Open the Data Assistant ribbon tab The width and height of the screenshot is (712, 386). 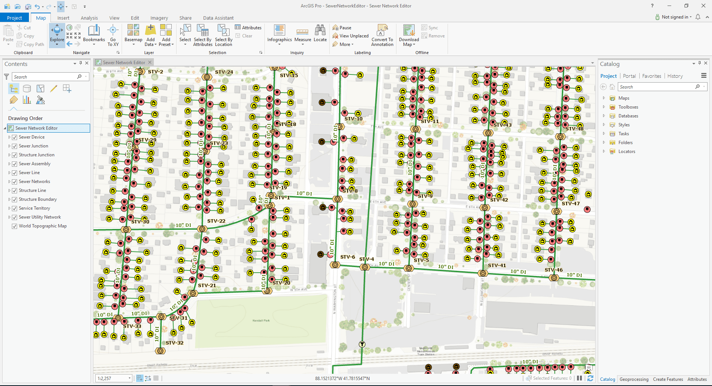pos(218,18)
